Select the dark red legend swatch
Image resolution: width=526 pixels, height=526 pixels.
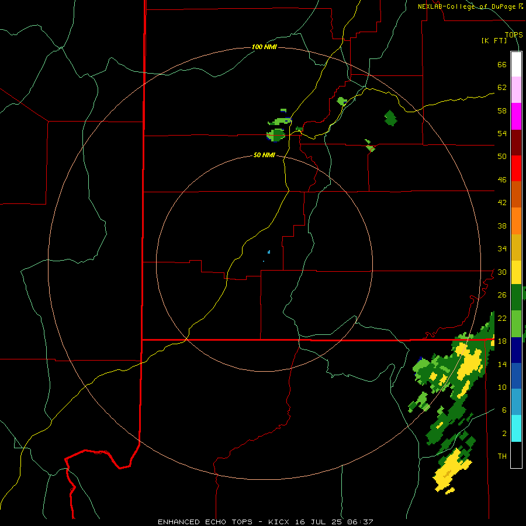tap(516, 143)
